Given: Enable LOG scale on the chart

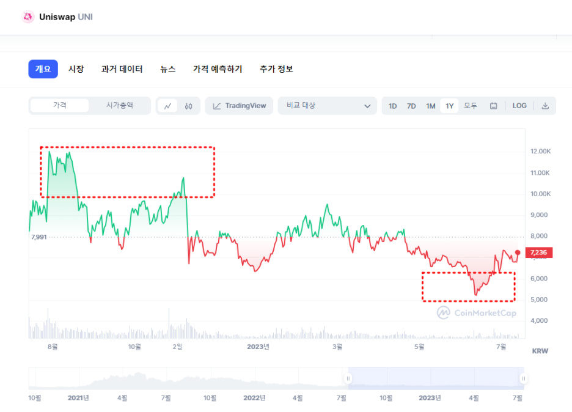Looking at the screenshot, I should click(x=519, y=106).
